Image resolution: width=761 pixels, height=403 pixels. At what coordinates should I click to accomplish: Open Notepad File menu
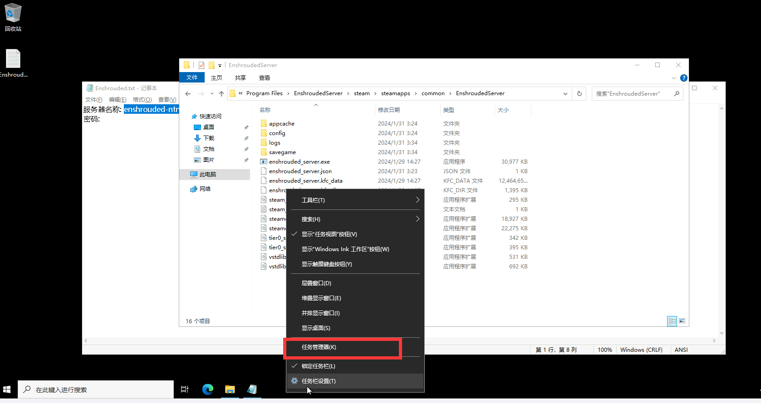point(94,100)
